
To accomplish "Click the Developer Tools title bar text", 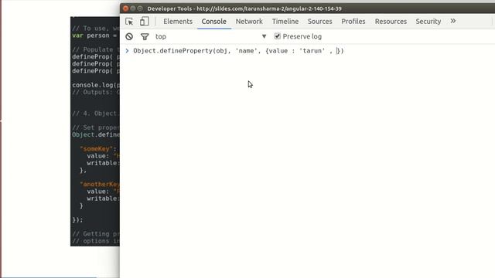I will point(244,8).
